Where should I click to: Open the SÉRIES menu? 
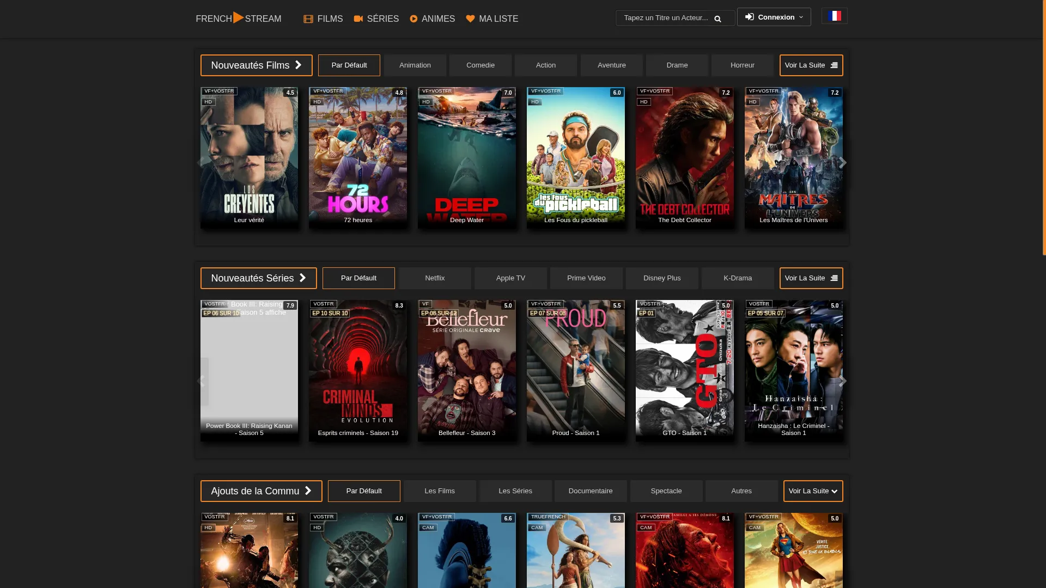[376, 19]
